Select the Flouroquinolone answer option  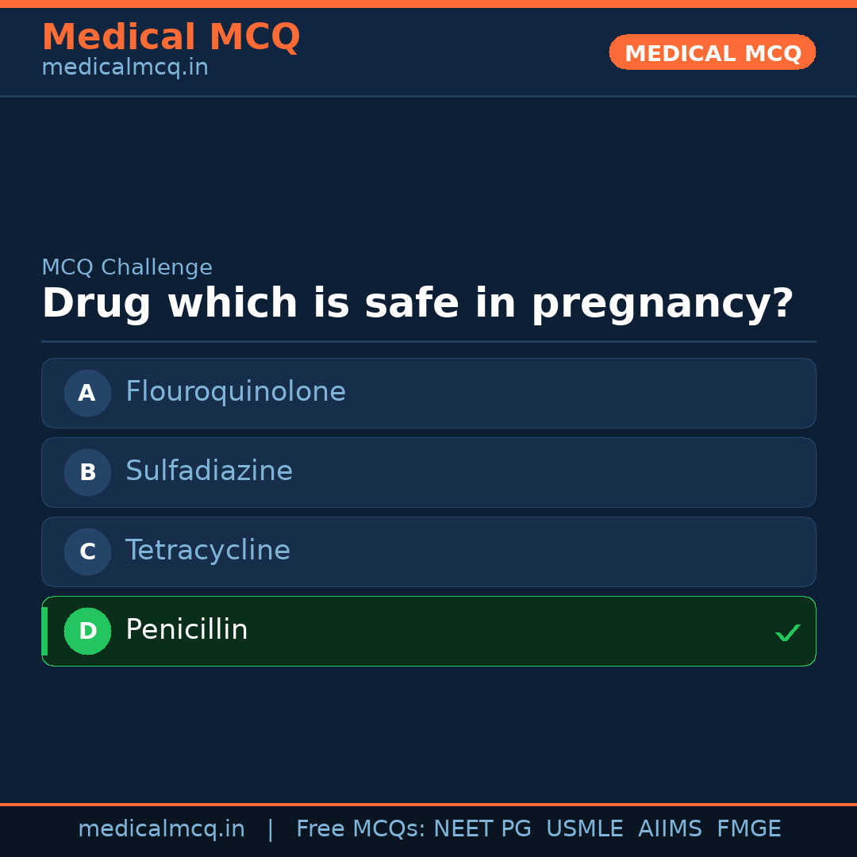coord(428,393)
